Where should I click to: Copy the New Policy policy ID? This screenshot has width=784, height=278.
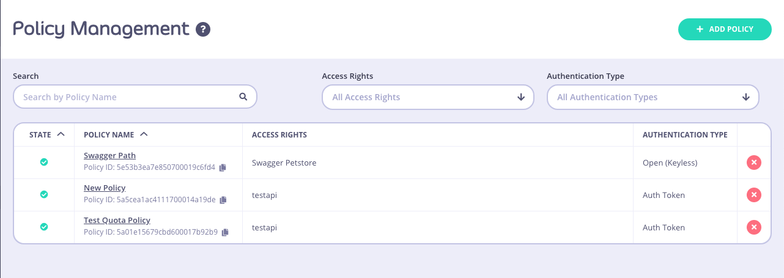click(x=223, y=200)
